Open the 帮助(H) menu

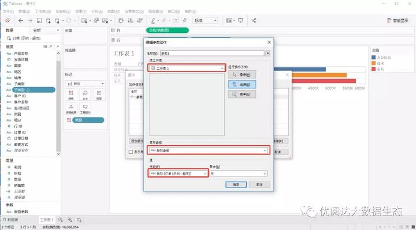191,12
